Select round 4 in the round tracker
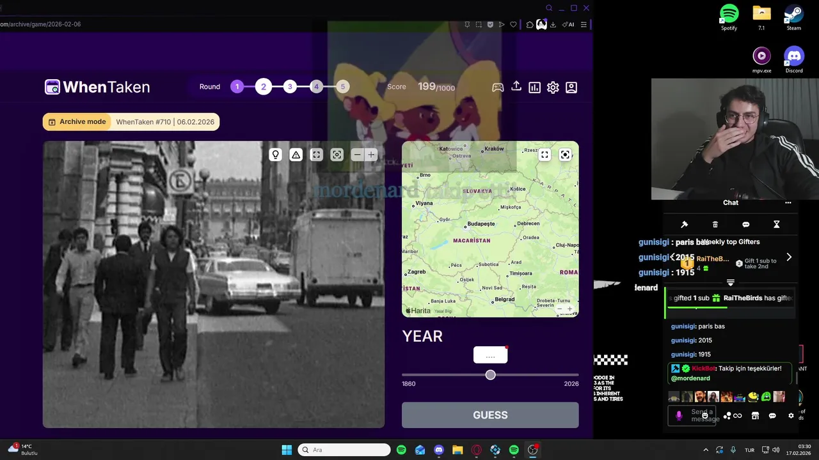The image size is (819, 460). (316, 87)
